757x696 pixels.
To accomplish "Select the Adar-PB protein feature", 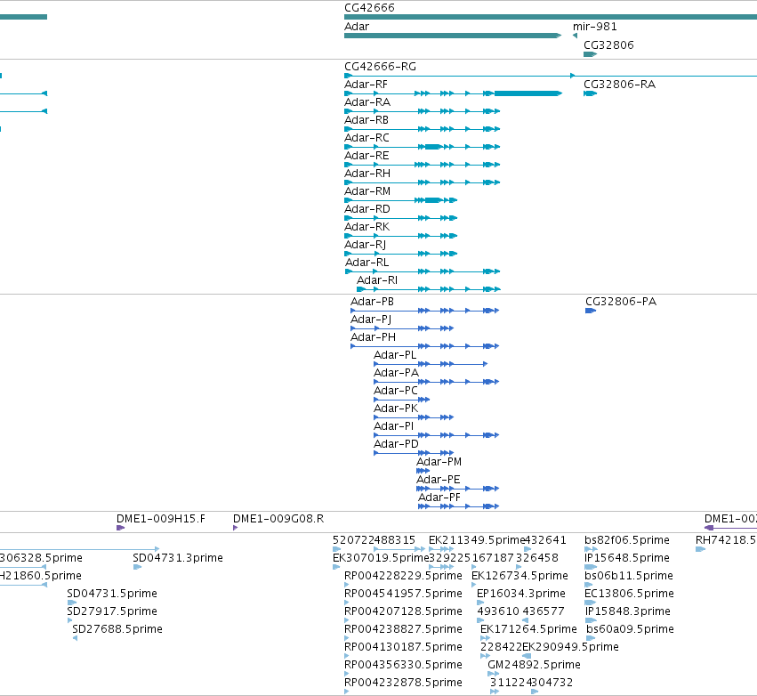I will point(425,311).
